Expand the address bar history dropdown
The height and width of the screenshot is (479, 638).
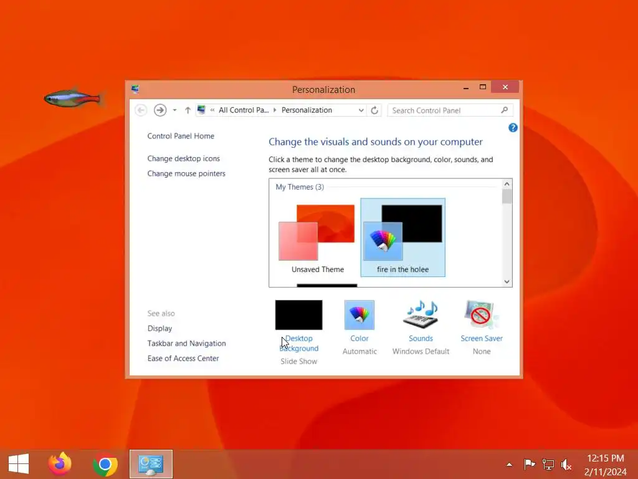point(361,110)
